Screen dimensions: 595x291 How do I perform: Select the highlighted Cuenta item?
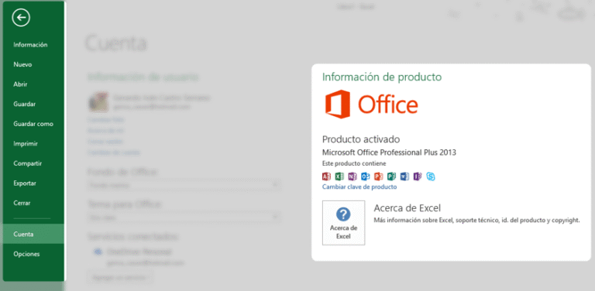(x=33, y=234)
